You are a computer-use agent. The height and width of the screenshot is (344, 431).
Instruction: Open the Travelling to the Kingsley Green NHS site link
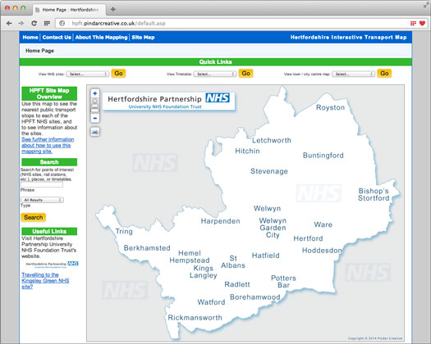point(45,281)
